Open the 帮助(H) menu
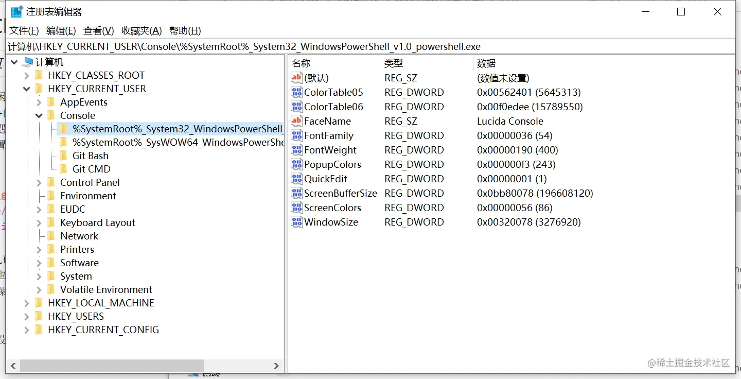Viewport: 741px width, 379px height. click(x=185, y=30)
